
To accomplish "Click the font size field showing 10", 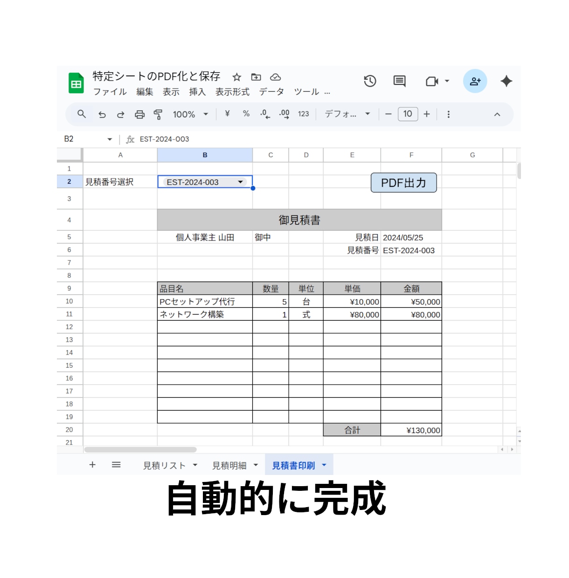I will pyautogui.click(x=408, y=114).
